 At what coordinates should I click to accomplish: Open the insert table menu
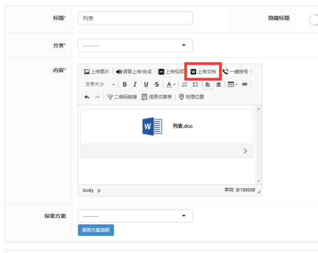click(x=232, y=84)
